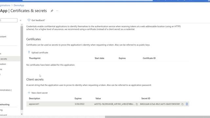
Task: Click the client secrets Expires column header
Action: click(78, 98)
